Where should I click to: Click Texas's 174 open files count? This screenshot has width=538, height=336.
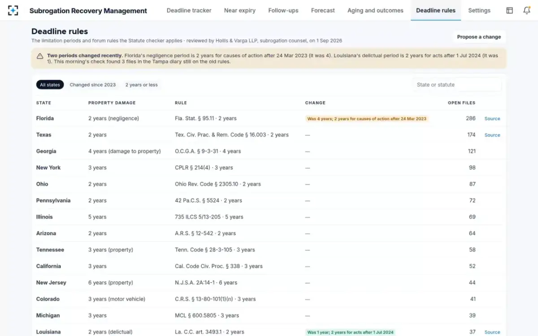click(471, 135)
